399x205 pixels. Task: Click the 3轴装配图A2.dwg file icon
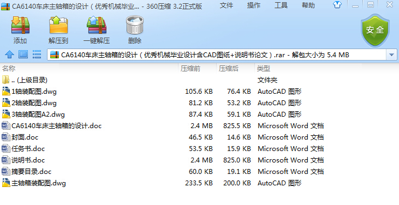pyautogui.click(x=6, y=114)
